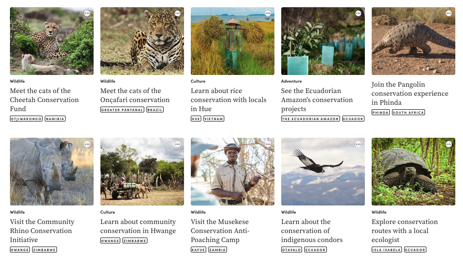Open more options on the condor card
This screenshot has height=266, width=463.
click(358, 144)
